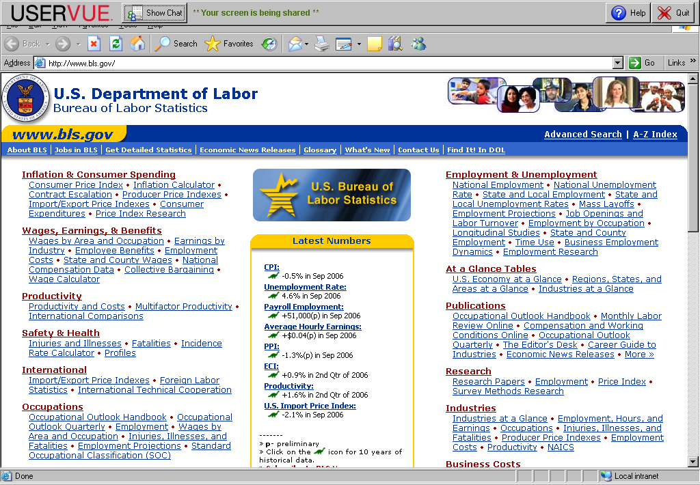Open Jobs in BLS nav item
The width and height of the screenshot is (700, 485).
pos(76,150)
